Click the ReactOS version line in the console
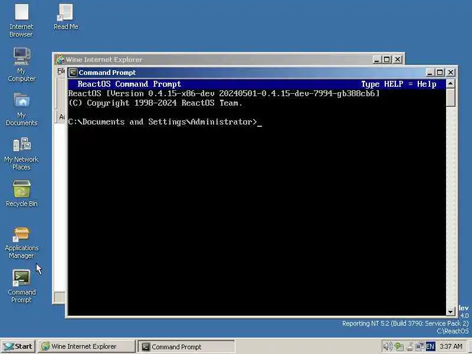This screenshot has height=354, width=472. pyautogui.click(x=224, y=94)
